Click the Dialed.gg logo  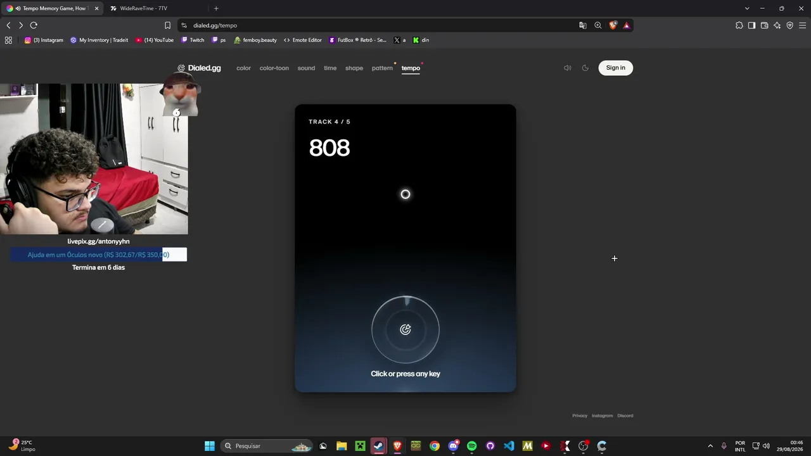[199, 68]
